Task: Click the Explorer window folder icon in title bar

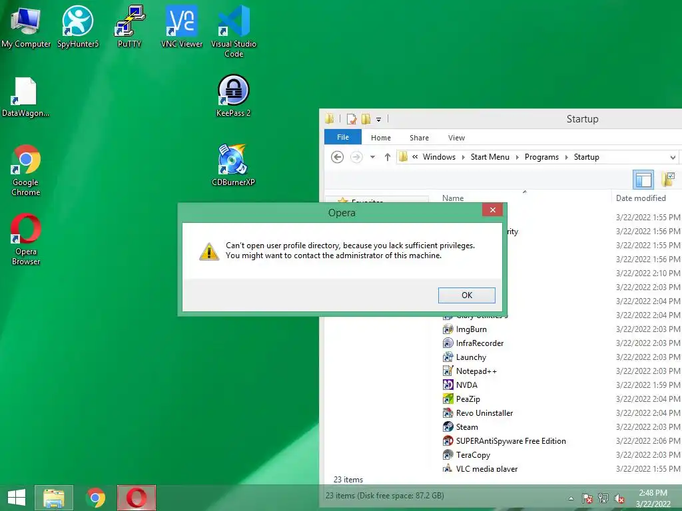Action: [330, 118]
